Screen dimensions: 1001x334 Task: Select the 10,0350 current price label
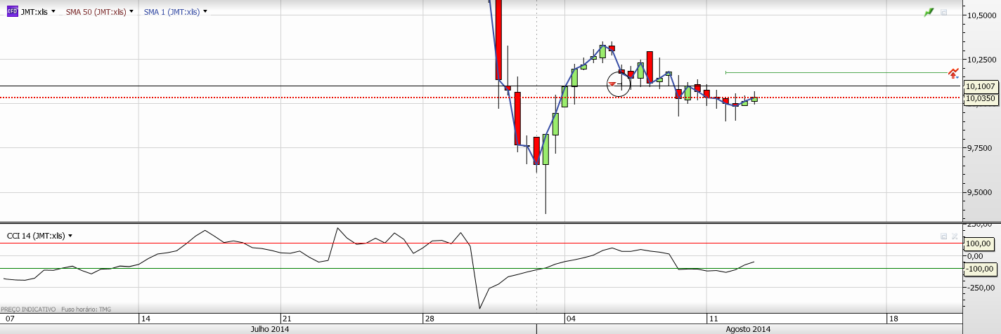(981, 98)
